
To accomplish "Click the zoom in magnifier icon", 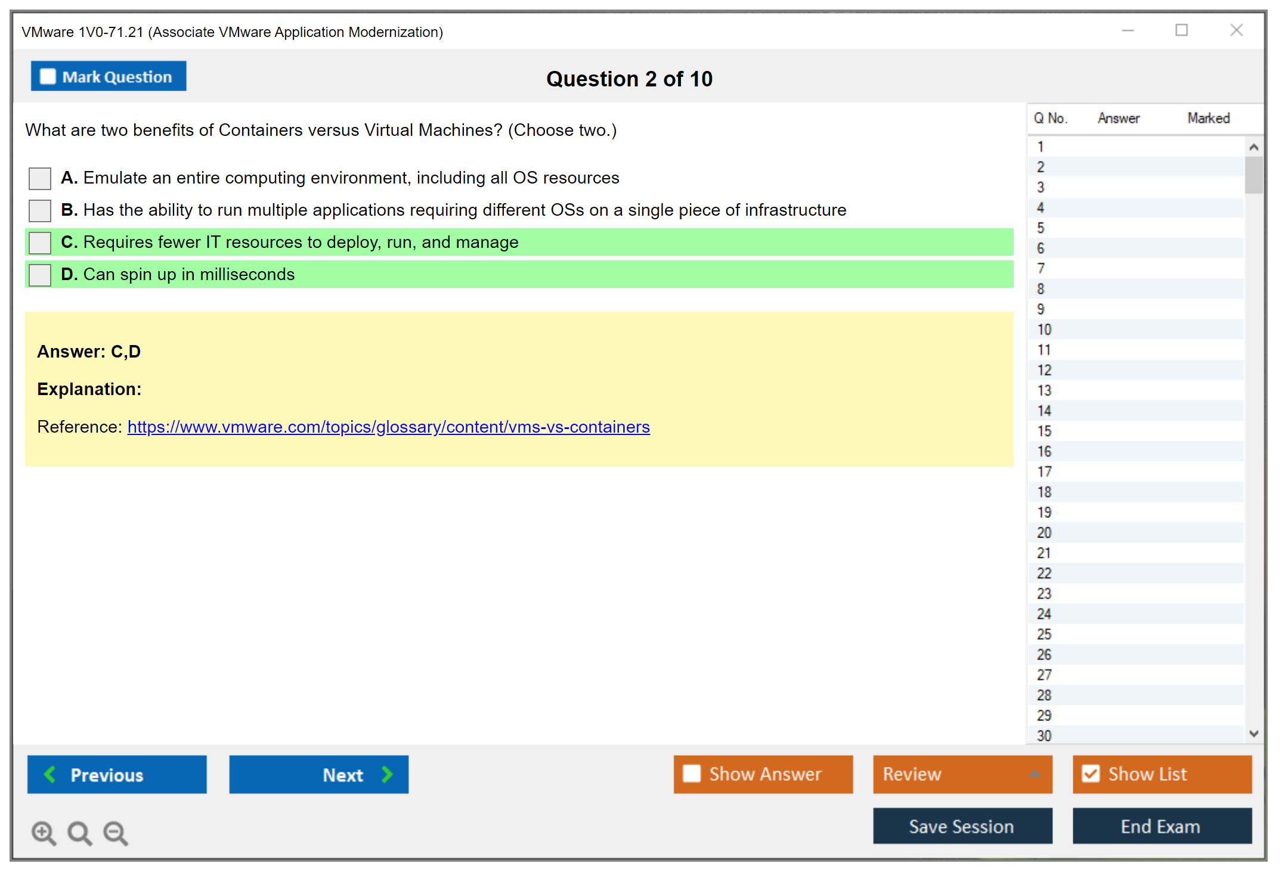I will (43, 832).
